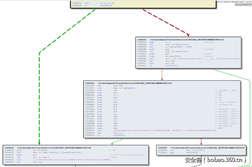Select thin red edge into the OpenSafeOpenDialog block
Viewport: 252px width, 167px height.
coord(162,75)
